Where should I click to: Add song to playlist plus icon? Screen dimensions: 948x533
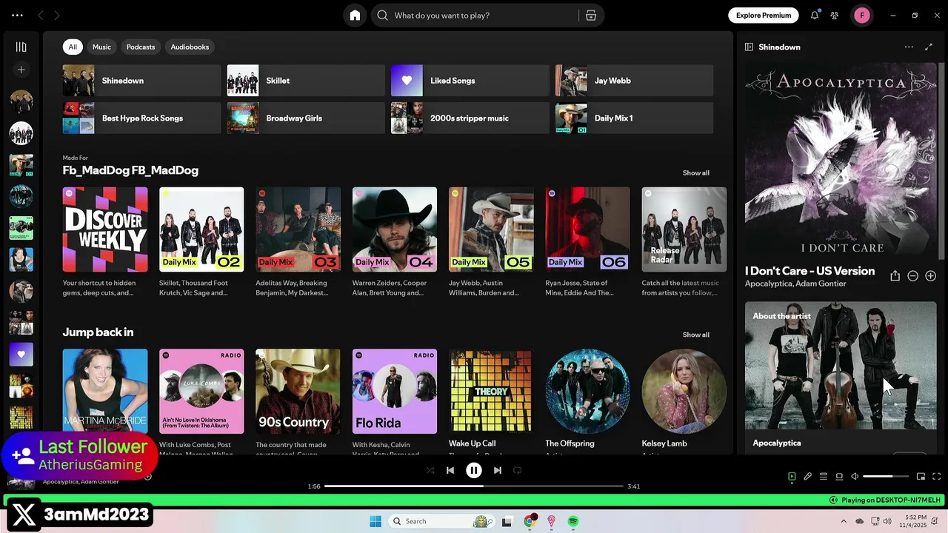[x=931, y=275]
